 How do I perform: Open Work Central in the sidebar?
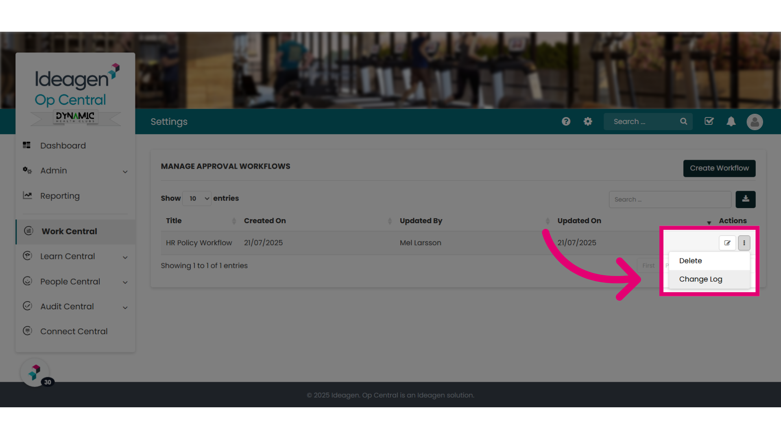pyautogui.click(x=69, y=231)
